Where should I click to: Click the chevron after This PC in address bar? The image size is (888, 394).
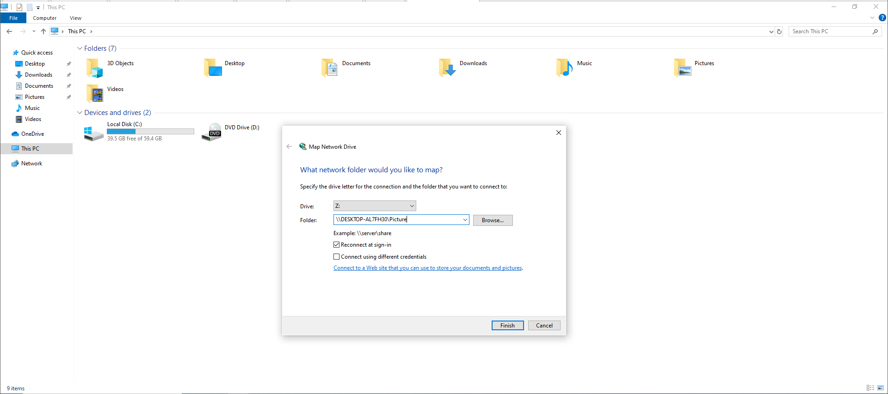91,31
